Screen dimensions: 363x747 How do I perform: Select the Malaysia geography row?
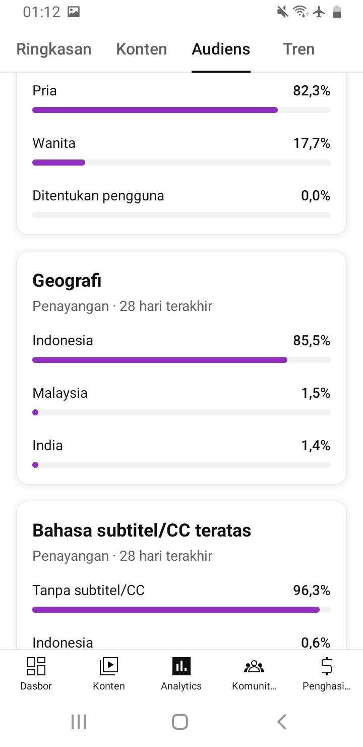[x=181, y=401]
